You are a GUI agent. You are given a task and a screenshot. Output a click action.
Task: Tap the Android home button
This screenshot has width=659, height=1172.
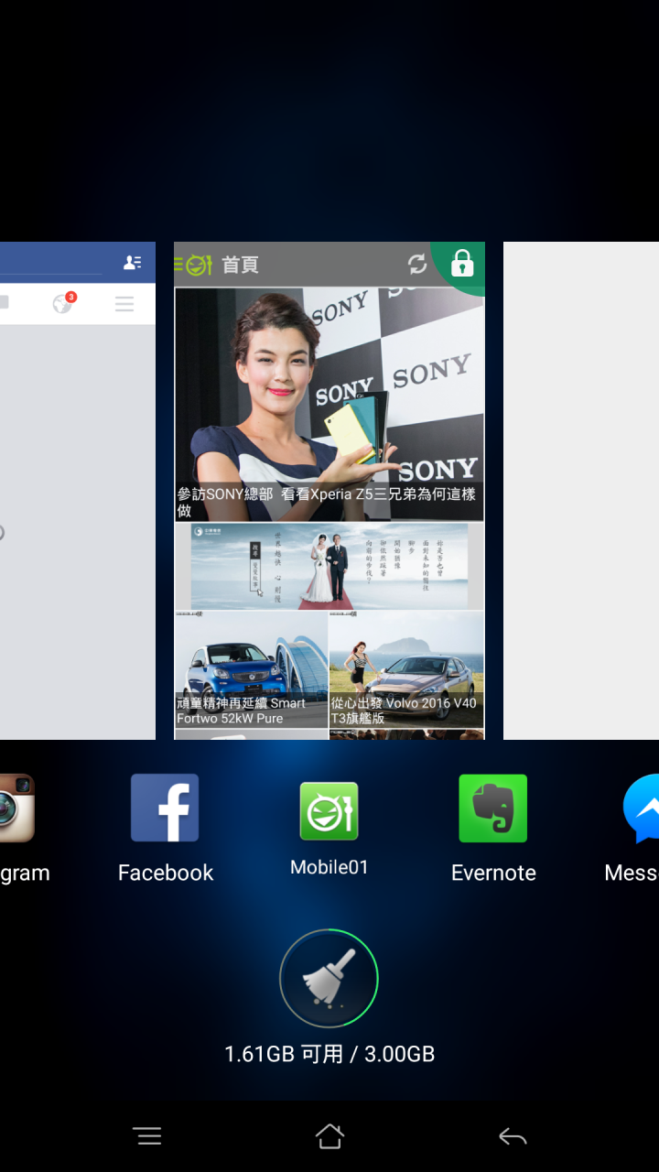pos(329,1136)
